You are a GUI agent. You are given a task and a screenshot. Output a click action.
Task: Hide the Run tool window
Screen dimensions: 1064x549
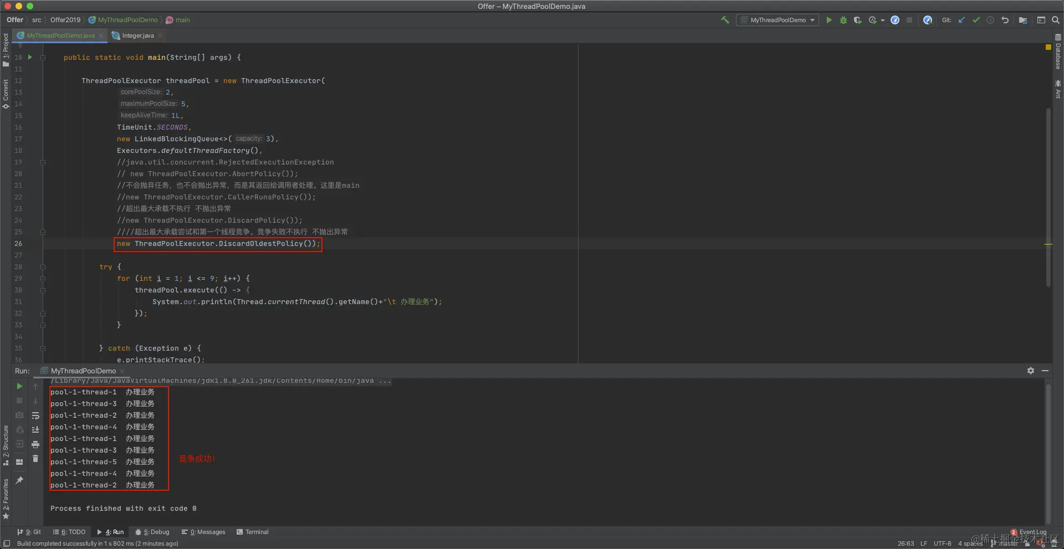click(x=1045, y=371)
